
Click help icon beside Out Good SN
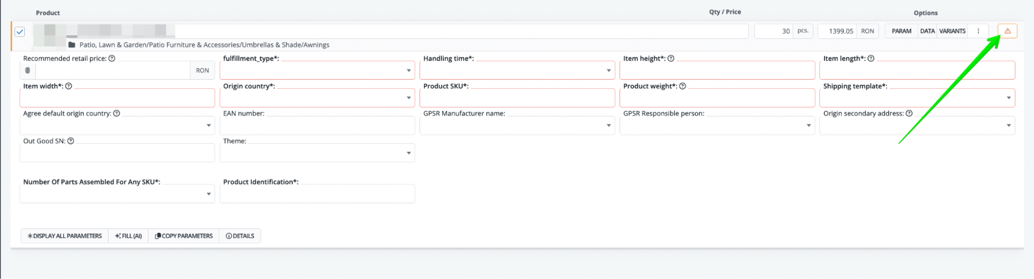pyautogui.click(x=71, y=141)
